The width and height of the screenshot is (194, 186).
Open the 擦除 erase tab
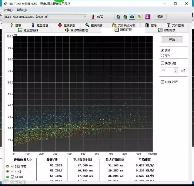point(151,25)
